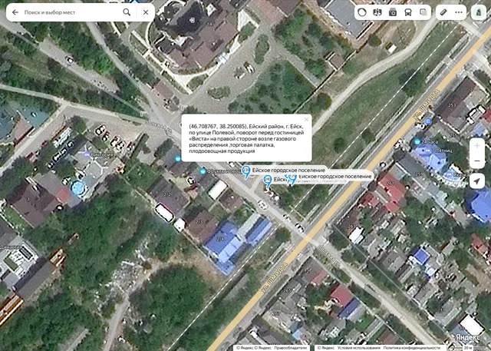Close the address info balloon
This screenshot has width=491, height=351.
coord(306,119)
